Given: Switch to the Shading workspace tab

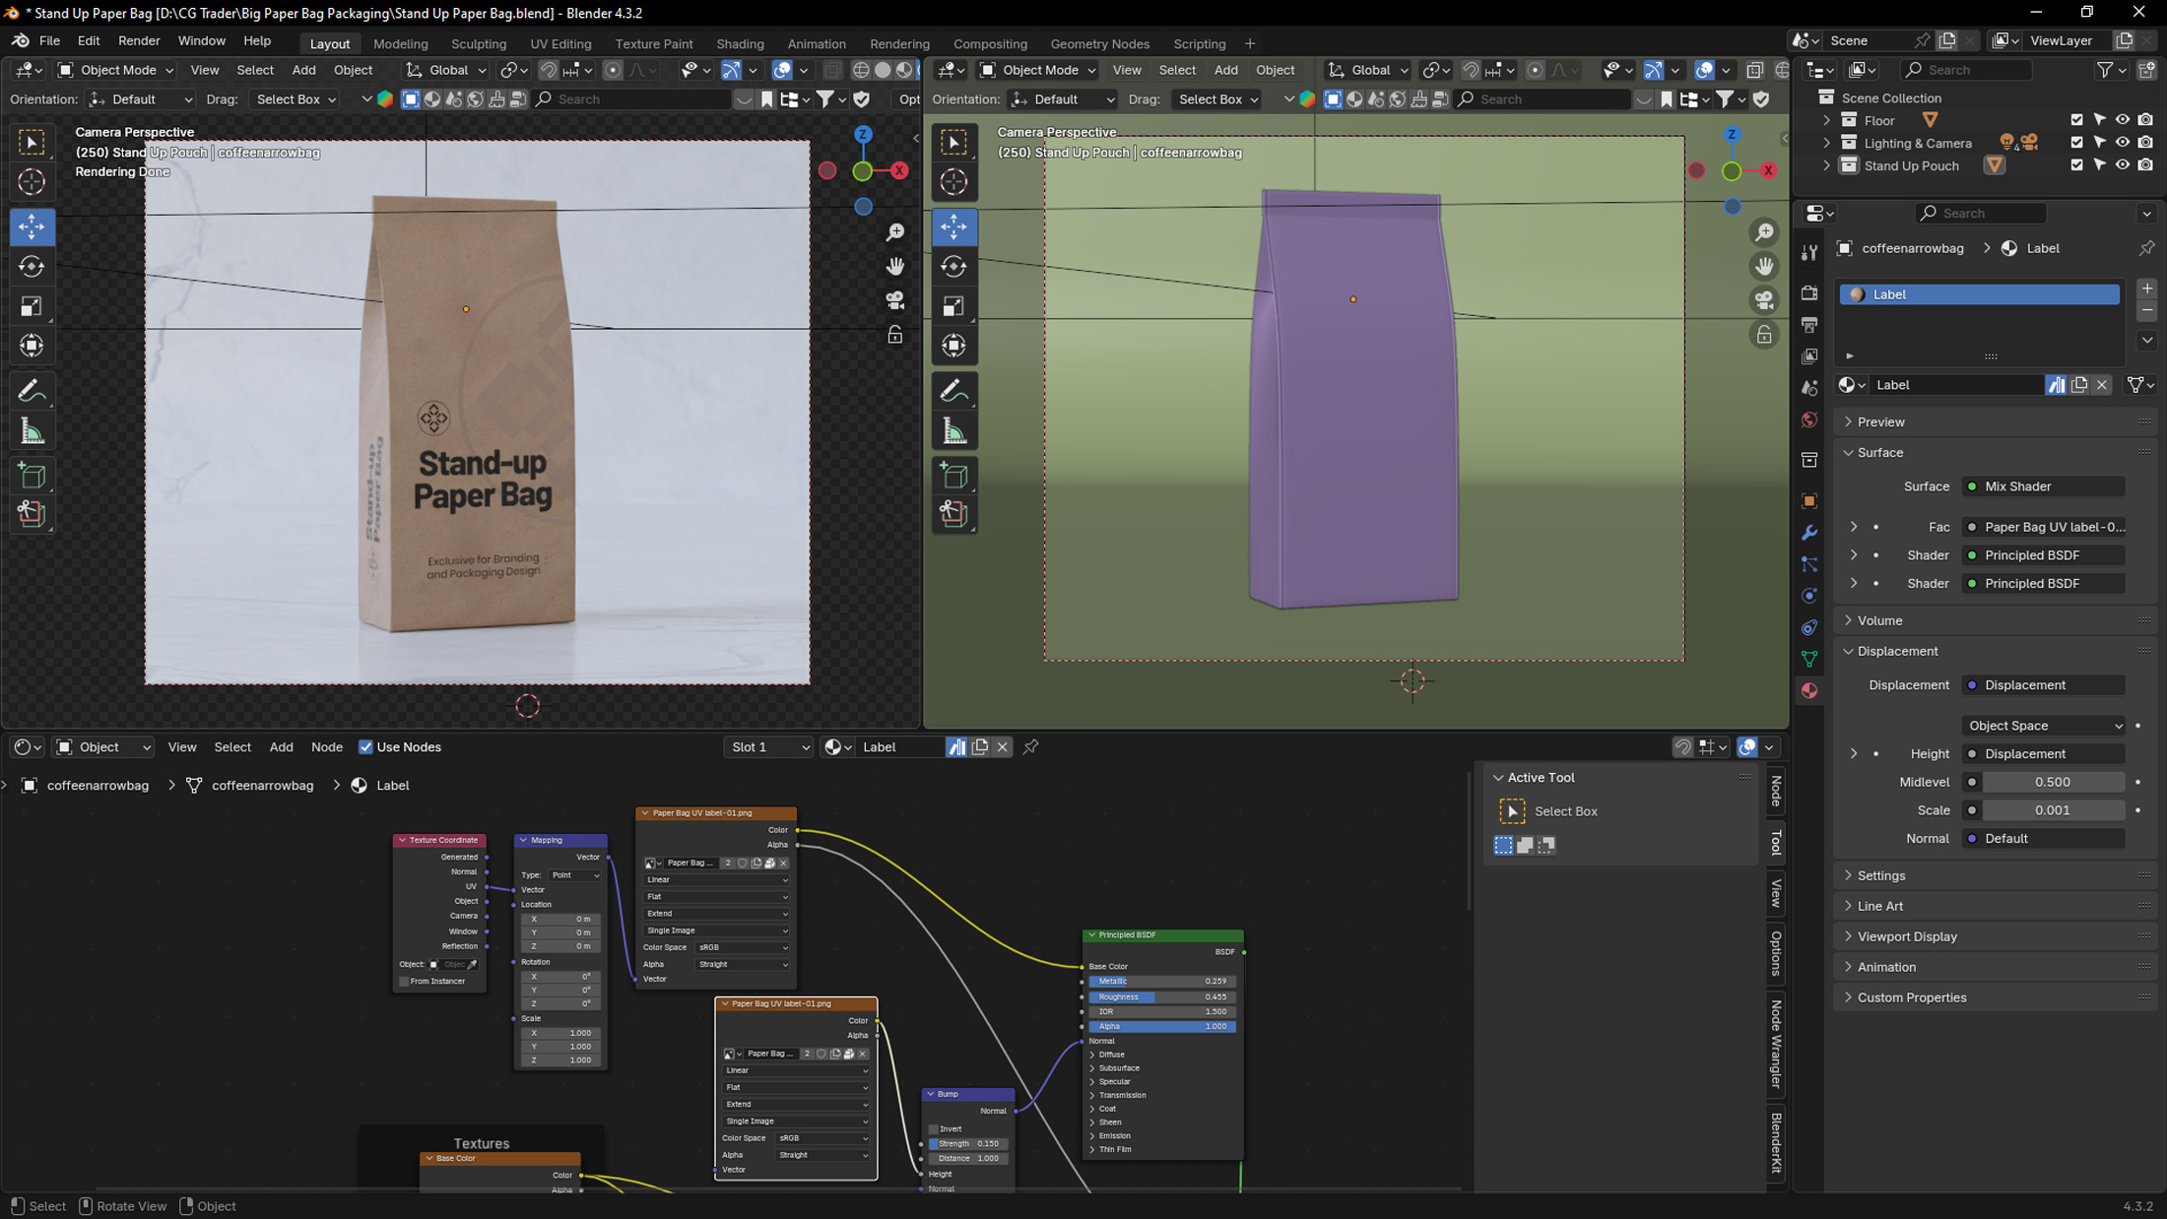Looking at the screenshot, I should [x=740, y=44].
